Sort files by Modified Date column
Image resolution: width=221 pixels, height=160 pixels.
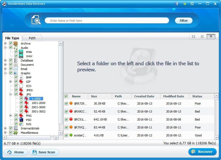175,96
